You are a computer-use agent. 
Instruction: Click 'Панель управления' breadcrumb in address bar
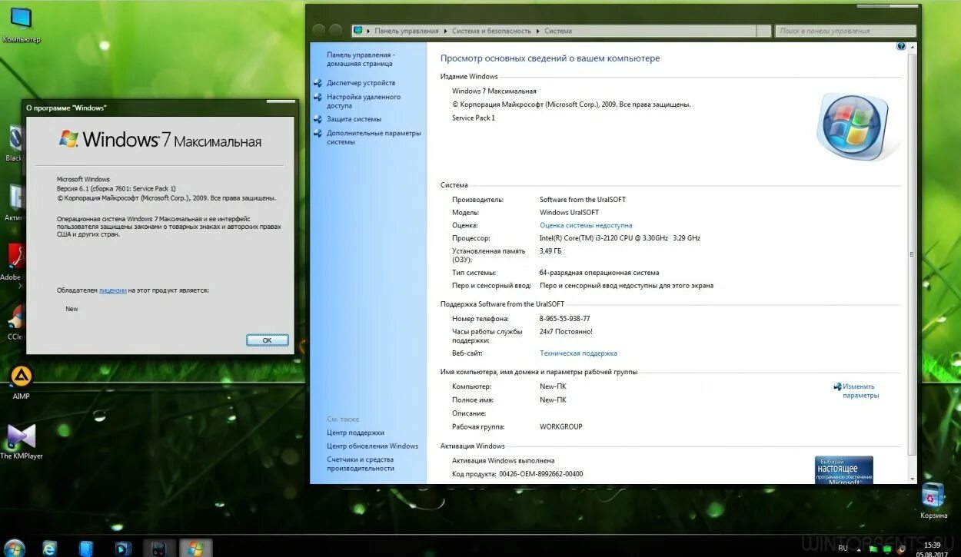407,31
